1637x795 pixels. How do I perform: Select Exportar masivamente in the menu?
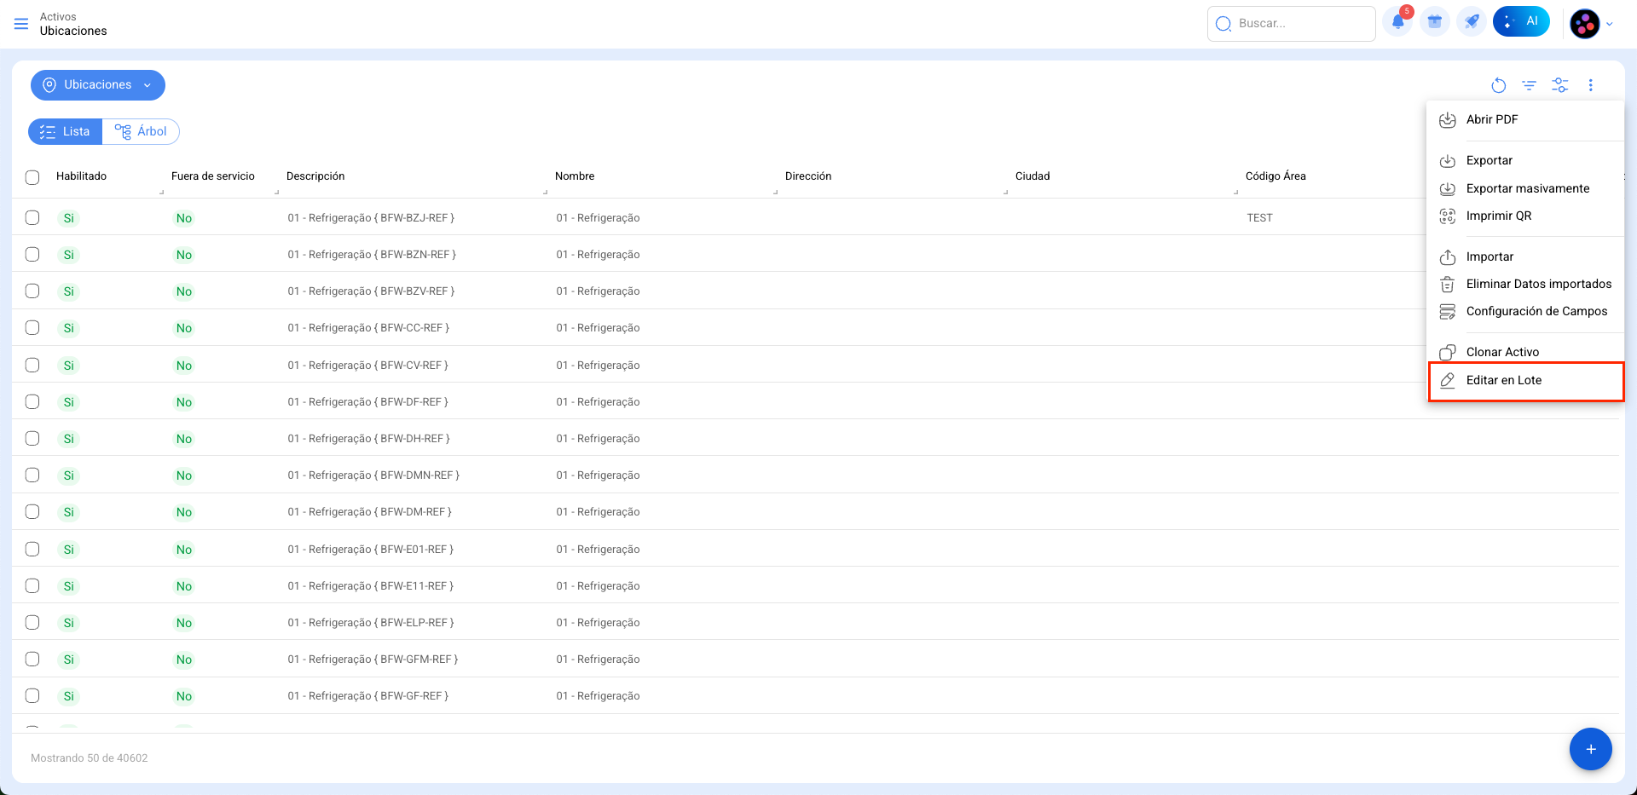[1527, 188]
